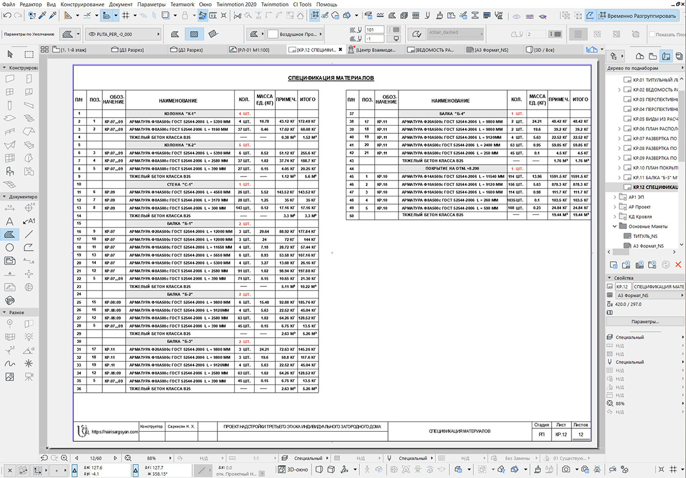This screenshot has width=686, height=478.
Task: Open the PLITA_PER_-0_000 layer dropdown
Action: pyautogui.click(x=123, y=34)
